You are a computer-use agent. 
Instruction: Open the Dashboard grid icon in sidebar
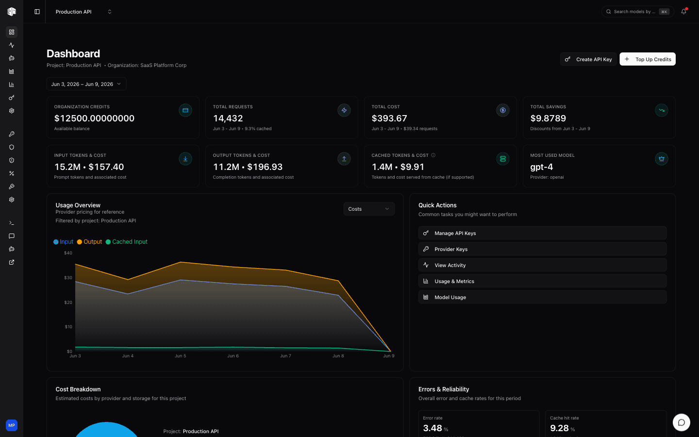(x=12, y=32)
